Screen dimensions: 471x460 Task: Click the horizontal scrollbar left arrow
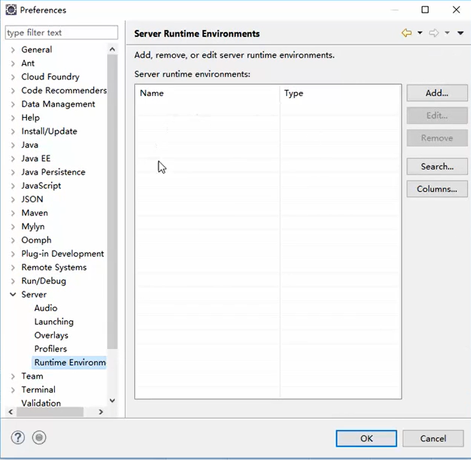point(11,412)
